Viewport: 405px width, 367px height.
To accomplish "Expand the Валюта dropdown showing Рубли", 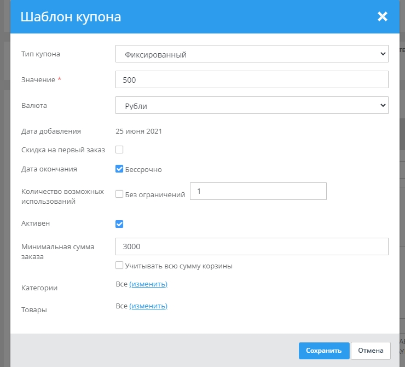I will pyautogui.click(x=252, y=105).
